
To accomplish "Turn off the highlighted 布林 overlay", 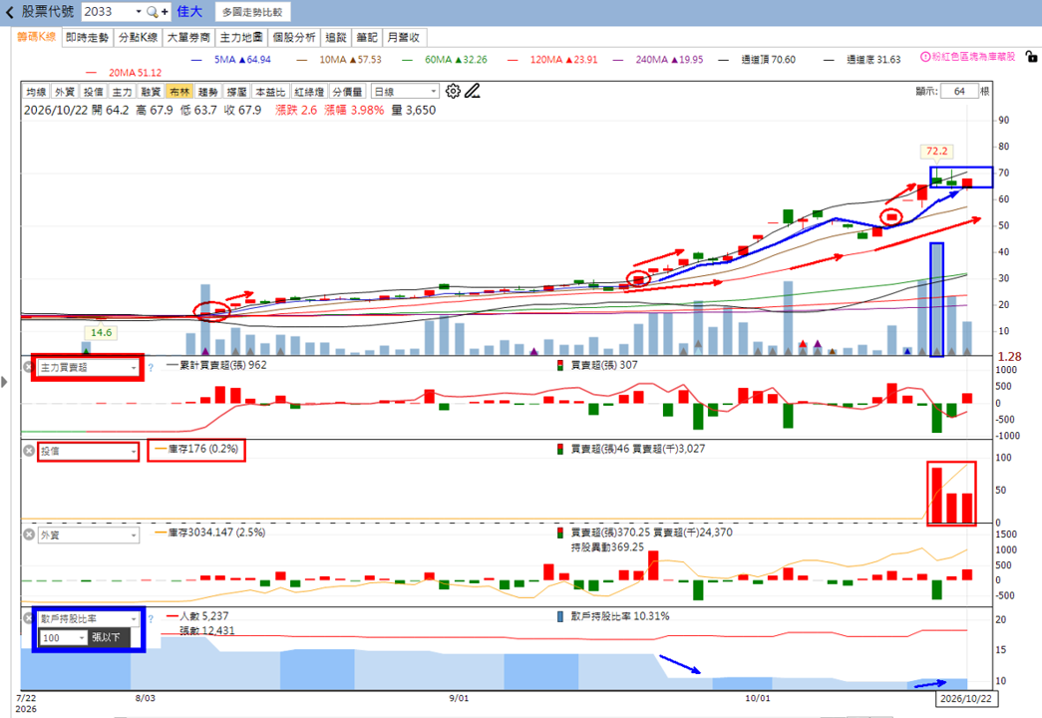I will (179, 92).
